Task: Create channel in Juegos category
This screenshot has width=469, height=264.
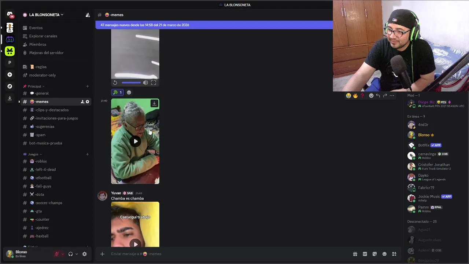Action: click(x=87, y=154)
